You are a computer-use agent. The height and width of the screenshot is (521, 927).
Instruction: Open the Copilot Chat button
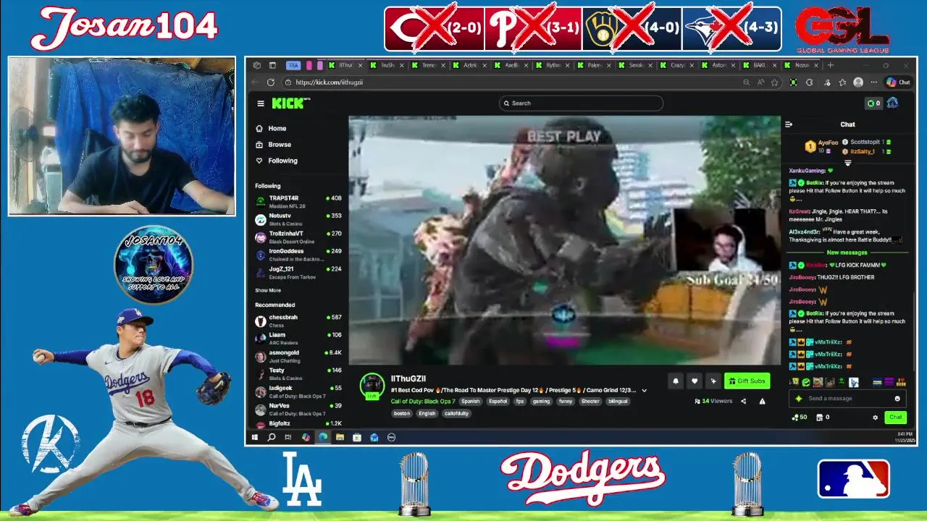(898, 82)
